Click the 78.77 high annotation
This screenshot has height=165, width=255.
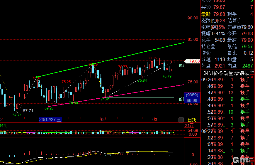click(123, 67)
